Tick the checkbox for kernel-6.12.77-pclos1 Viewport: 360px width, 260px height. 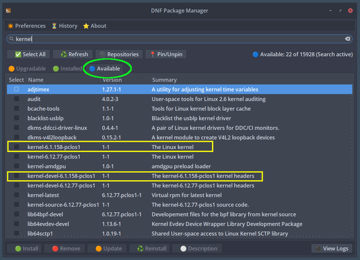tap(16, 156)
